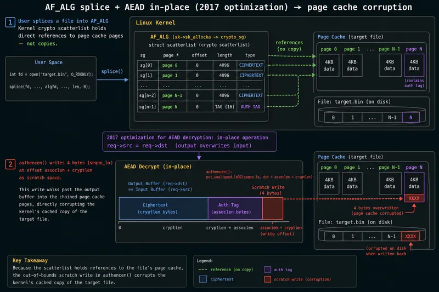Click '== Input Buffer (req->src)' label

(x=160, y=190)
